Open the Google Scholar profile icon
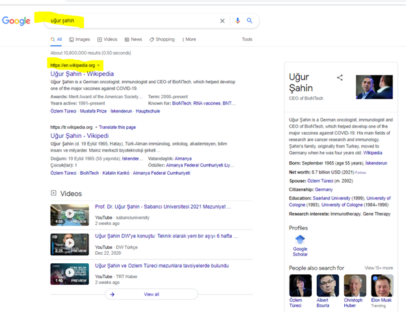Viewport: 406px width, 312px height. coord(300,239)
